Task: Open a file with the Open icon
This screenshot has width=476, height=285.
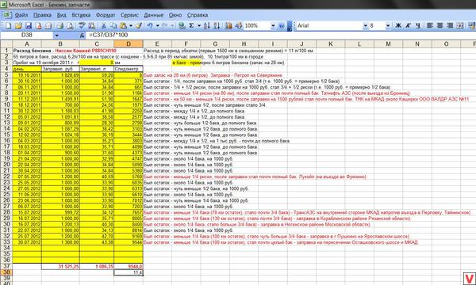Action: tap(18, 26)
